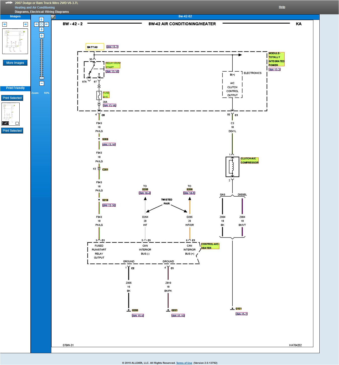Zoom out with the minus button
Screen dimensions: 339x365
click(42, 83)
